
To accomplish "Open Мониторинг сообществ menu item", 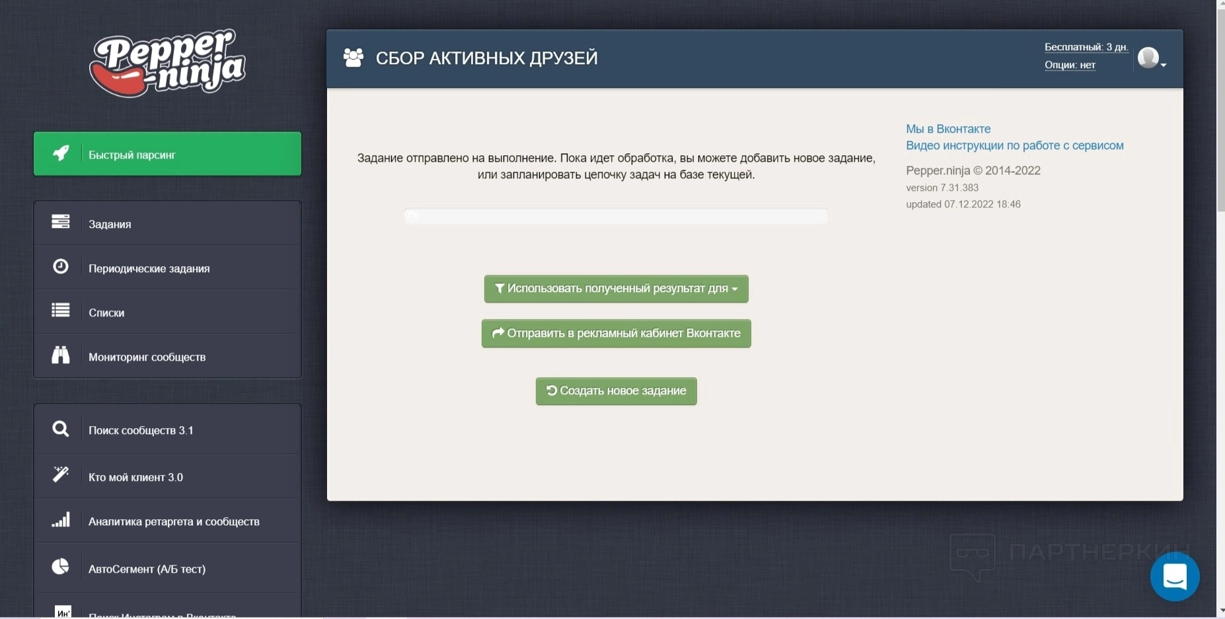I will 147,357.
